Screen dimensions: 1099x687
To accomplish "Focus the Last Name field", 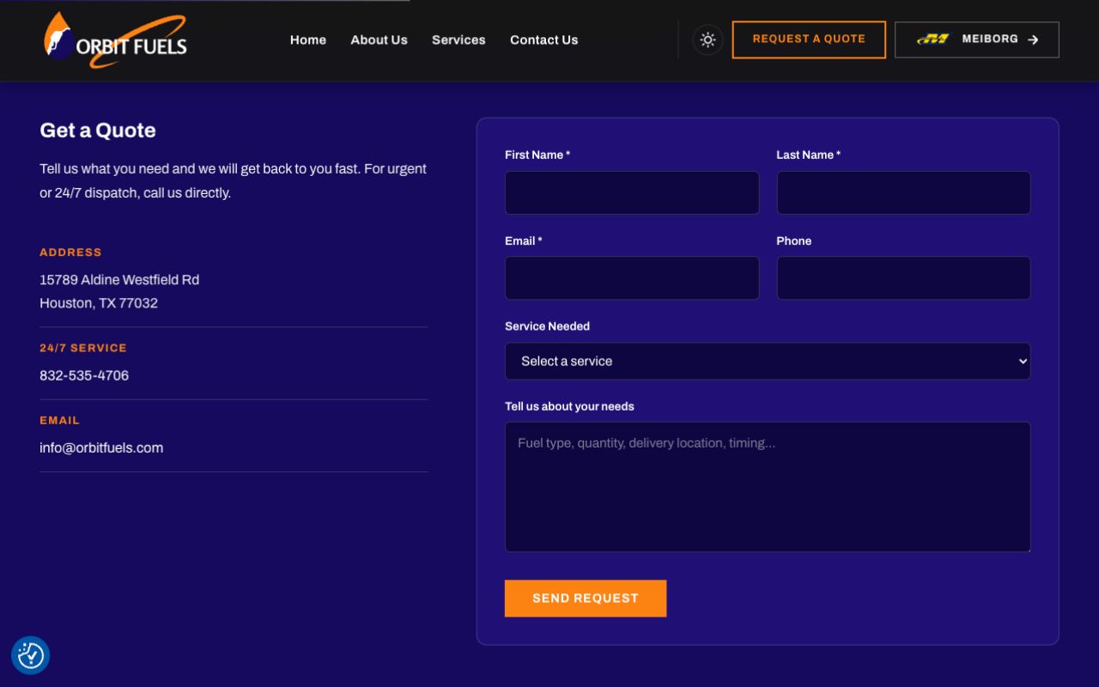I will click(903, 192).
